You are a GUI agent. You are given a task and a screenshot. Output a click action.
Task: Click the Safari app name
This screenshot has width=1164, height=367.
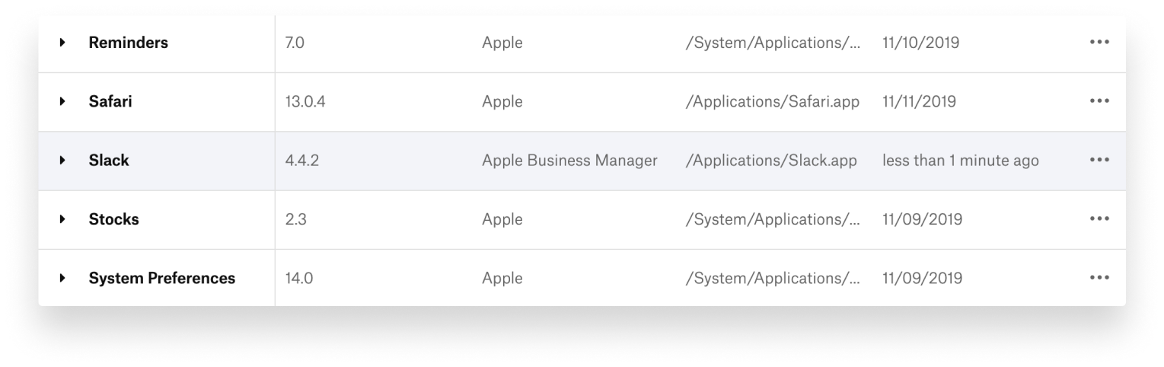(110, 101)
